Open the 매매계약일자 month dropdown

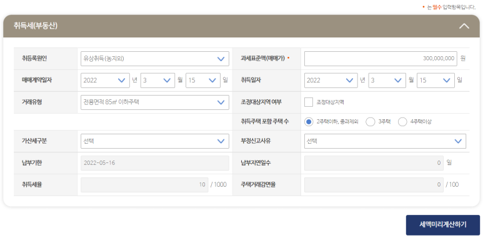click(x=157, y=81)
